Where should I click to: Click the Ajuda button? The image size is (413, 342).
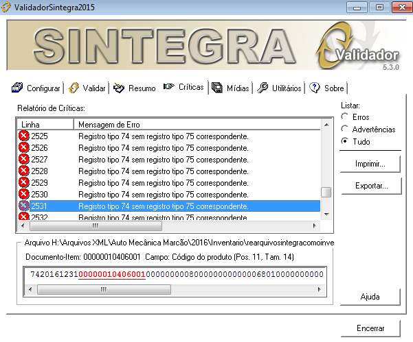pos(370,297)
